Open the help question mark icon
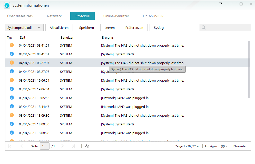 pyautogui.click(x=220, y=4)
